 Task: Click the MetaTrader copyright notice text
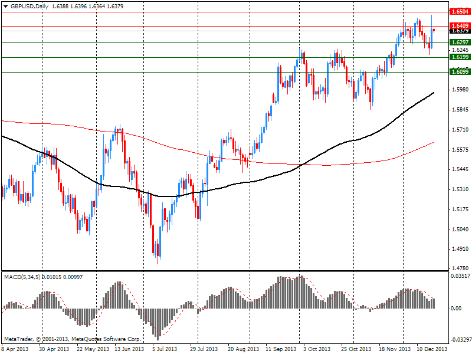coord(72,339)
